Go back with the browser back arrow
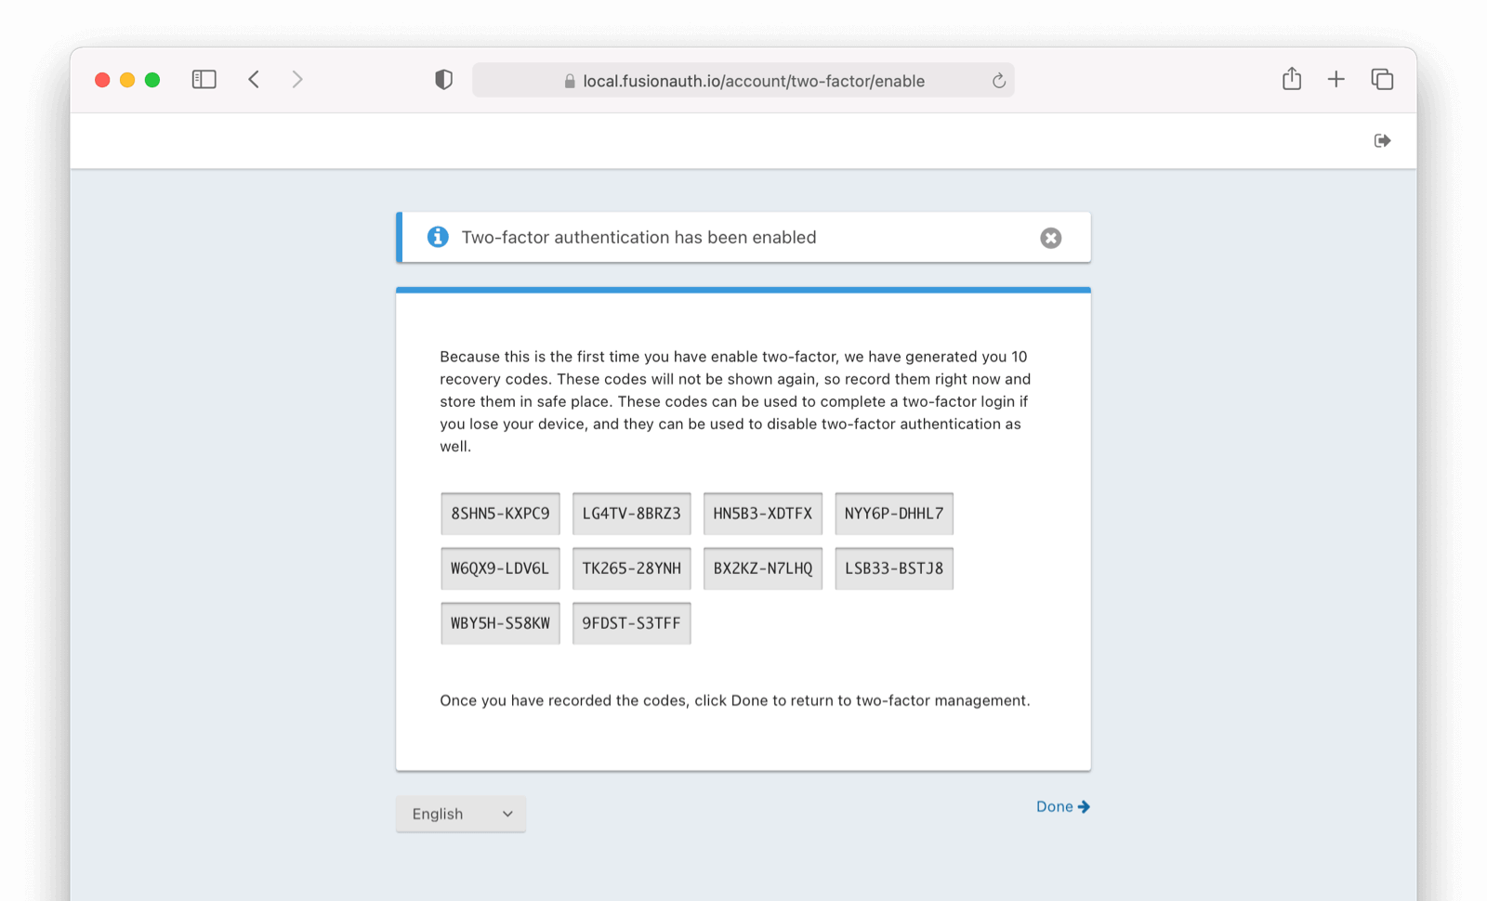This screenshot has width=1487, height=901. 254,80
